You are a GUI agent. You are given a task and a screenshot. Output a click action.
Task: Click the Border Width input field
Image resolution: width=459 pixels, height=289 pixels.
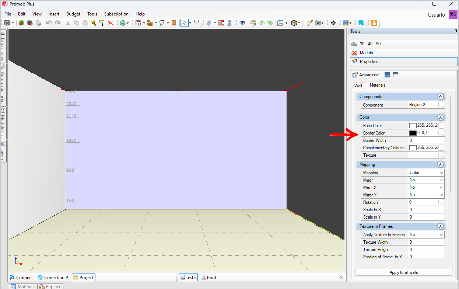pos(426,140)
